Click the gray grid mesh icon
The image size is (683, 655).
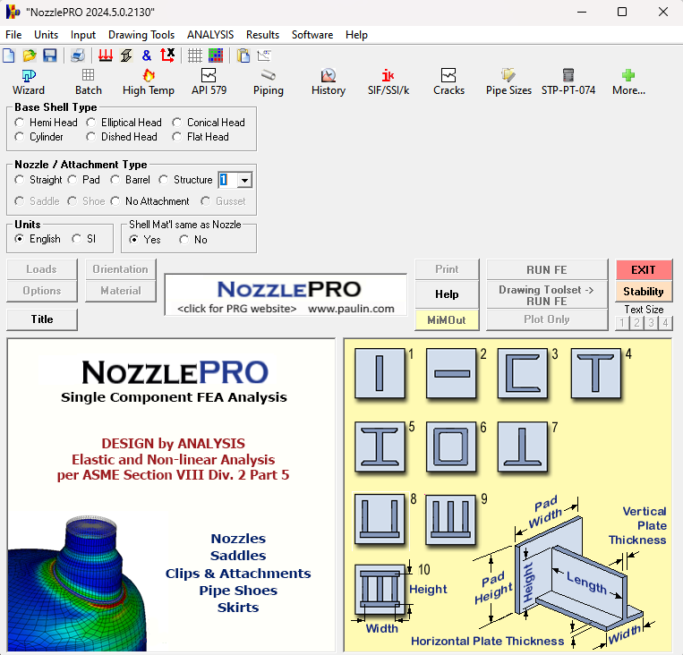pyautogui.click(x=195, y=55)
